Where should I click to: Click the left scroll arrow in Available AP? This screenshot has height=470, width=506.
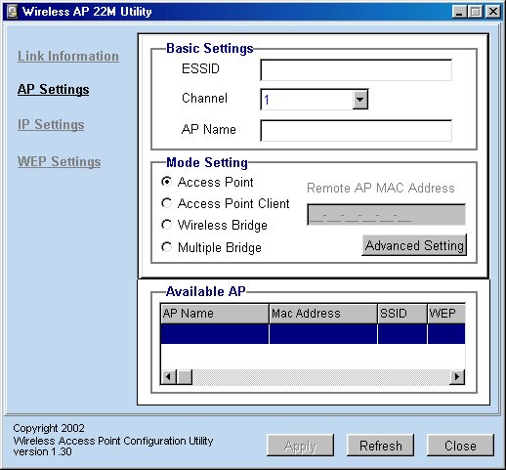pos(168,377)
